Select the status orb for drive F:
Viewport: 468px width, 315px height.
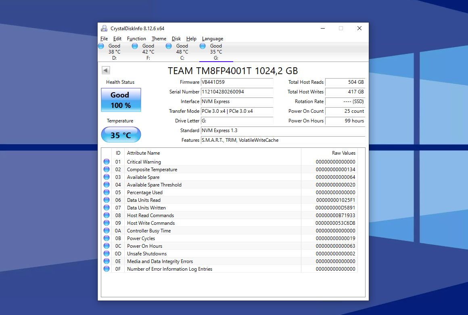[x=135, y=46]
